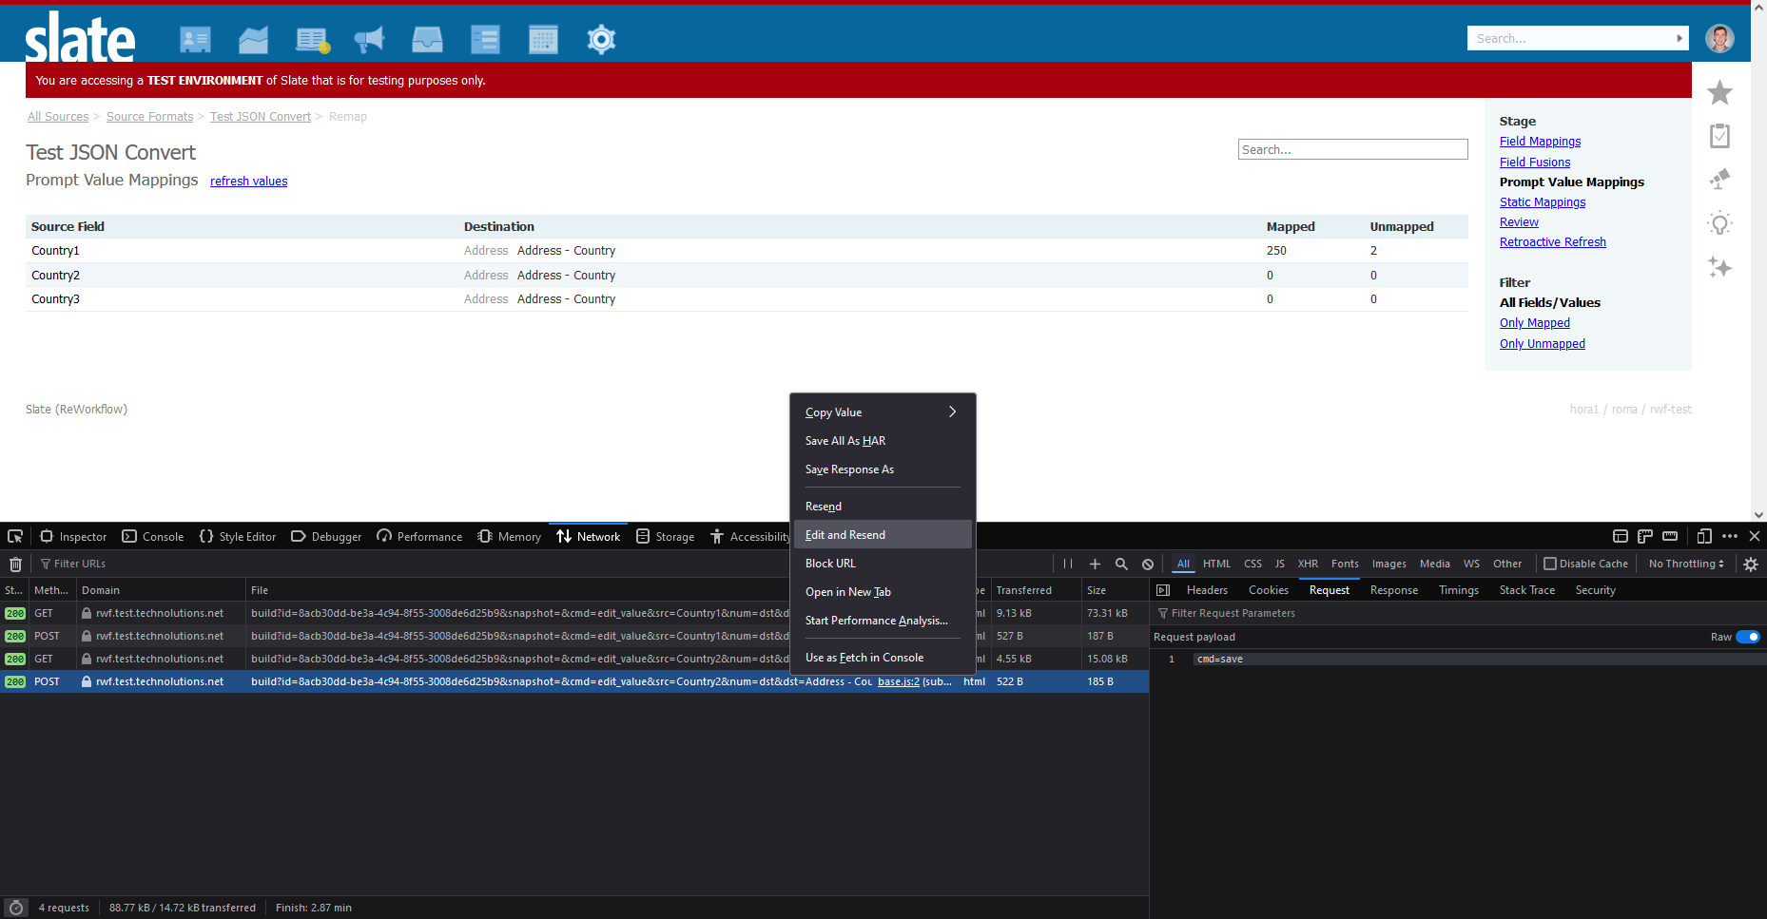This screenshot has width=1767, height=919.
Task: Toggle responsive design mode icon
Action: click(x=1704, y=536)
